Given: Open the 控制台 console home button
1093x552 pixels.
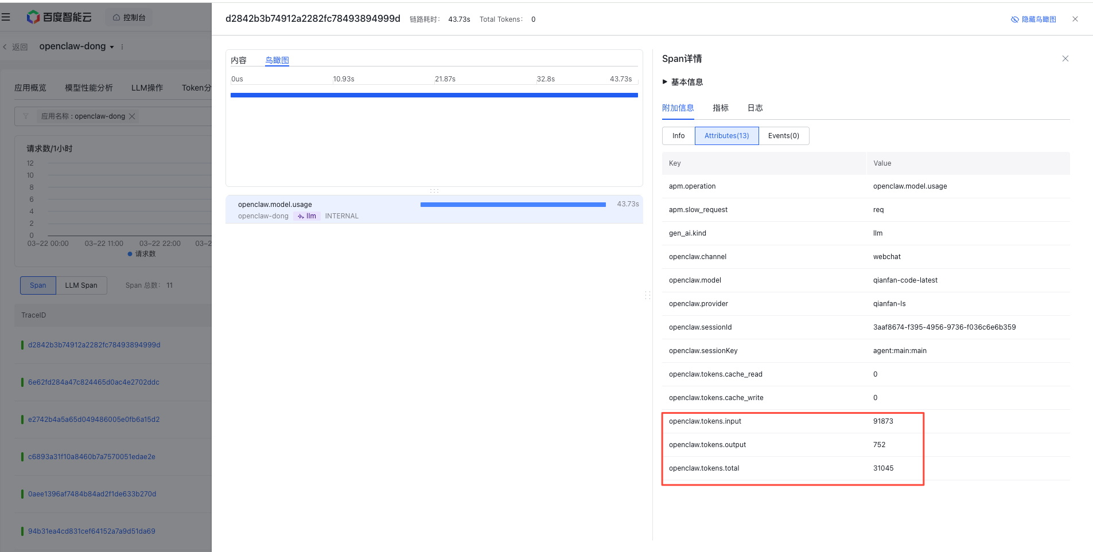Looking at the screenshot, I should [129, 18].
